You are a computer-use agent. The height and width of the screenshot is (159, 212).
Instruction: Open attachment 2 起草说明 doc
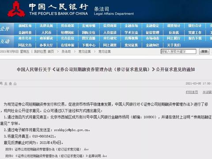click(56, 156)
